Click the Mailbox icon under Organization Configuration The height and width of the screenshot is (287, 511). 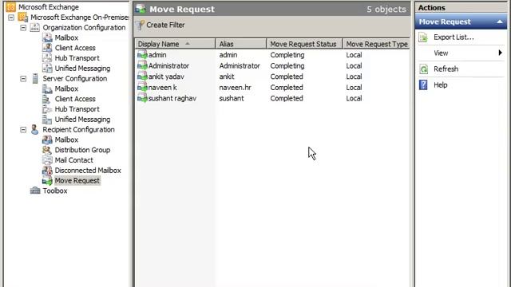[x=47, y=37]
